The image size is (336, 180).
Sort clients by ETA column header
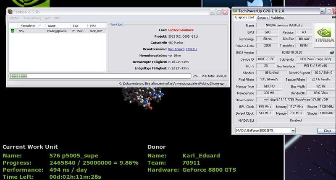click(x=79, y=26)
